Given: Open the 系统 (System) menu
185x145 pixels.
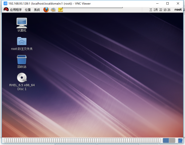Looking at the screenshot, I should (37, 10).
